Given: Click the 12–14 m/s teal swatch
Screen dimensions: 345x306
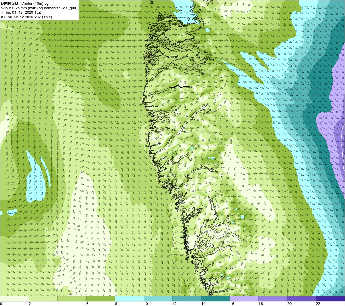Looking at the screenshot, I should (187, 298).
